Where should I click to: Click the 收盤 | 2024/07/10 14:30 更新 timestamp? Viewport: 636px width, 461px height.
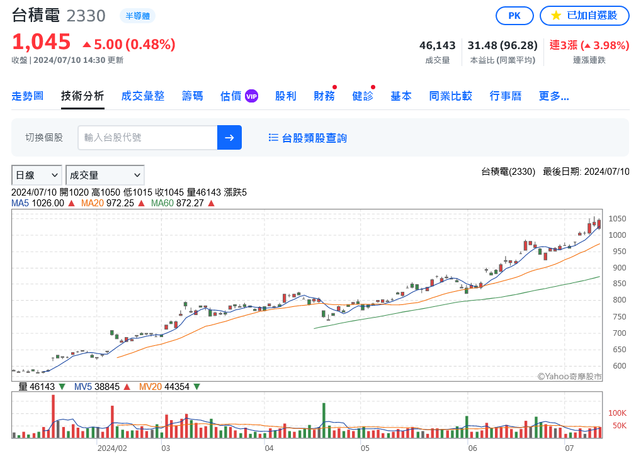click(x=67, y=60)
